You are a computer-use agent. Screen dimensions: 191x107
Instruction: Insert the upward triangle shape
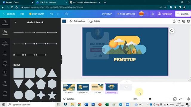[52, 73]
